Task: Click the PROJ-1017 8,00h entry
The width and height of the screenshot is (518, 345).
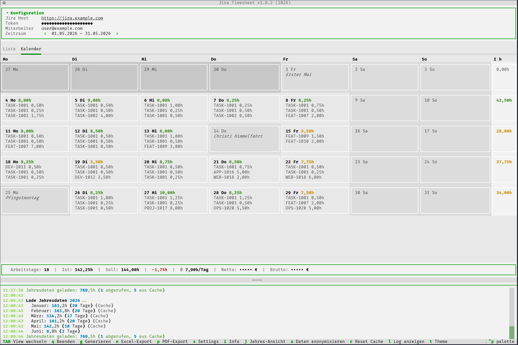Action: (x=163, y=208)
